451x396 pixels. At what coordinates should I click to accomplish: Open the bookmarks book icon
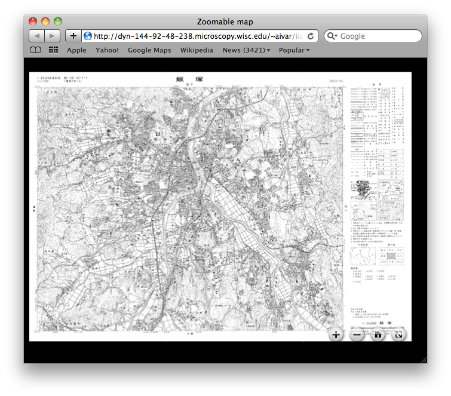pyautogui.click(x=36, y=50)
